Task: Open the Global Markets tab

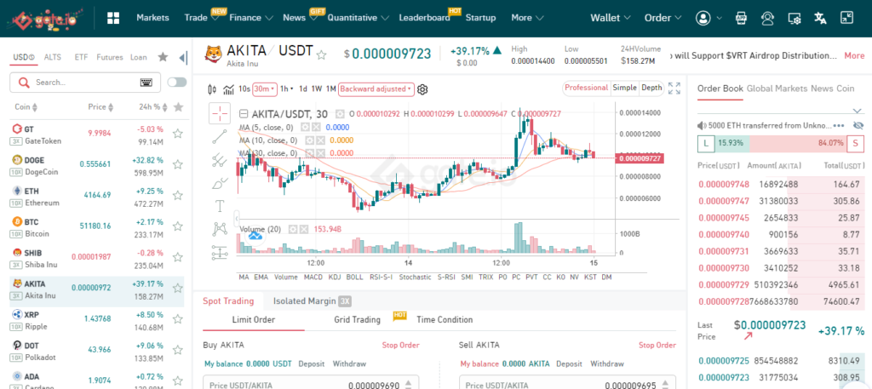Action: 777,89
